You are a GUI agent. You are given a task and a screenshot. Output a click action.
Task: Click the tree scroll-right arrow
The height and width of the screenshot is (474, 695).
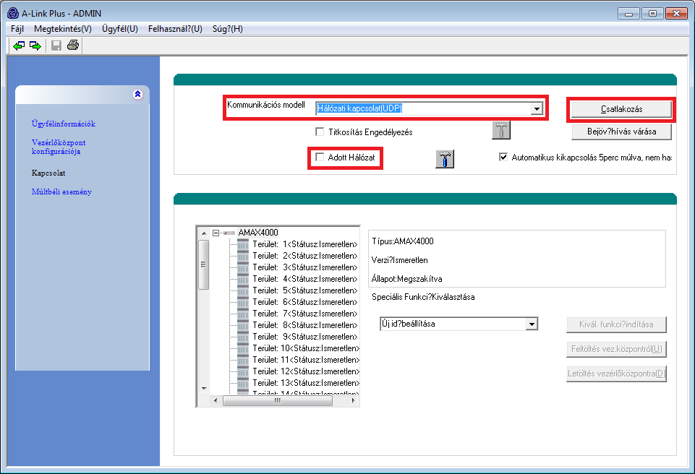[353, 400]
